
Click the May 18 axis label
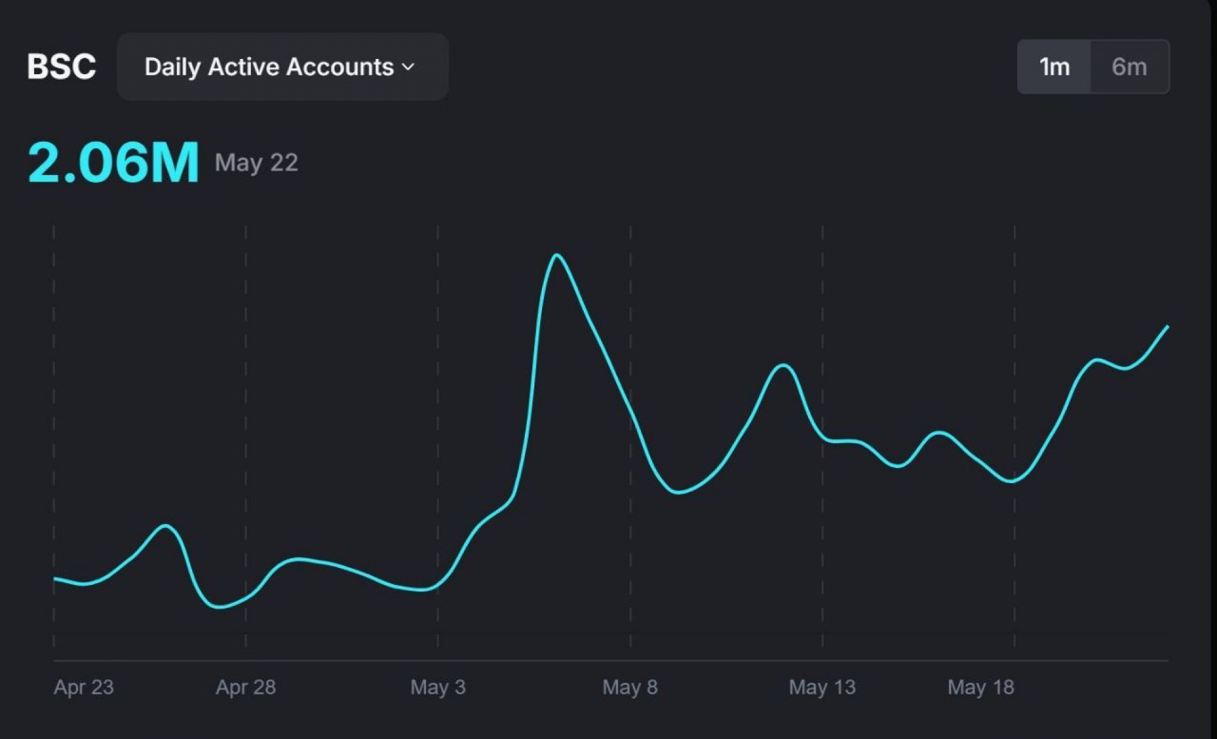[x=981, y=687]
